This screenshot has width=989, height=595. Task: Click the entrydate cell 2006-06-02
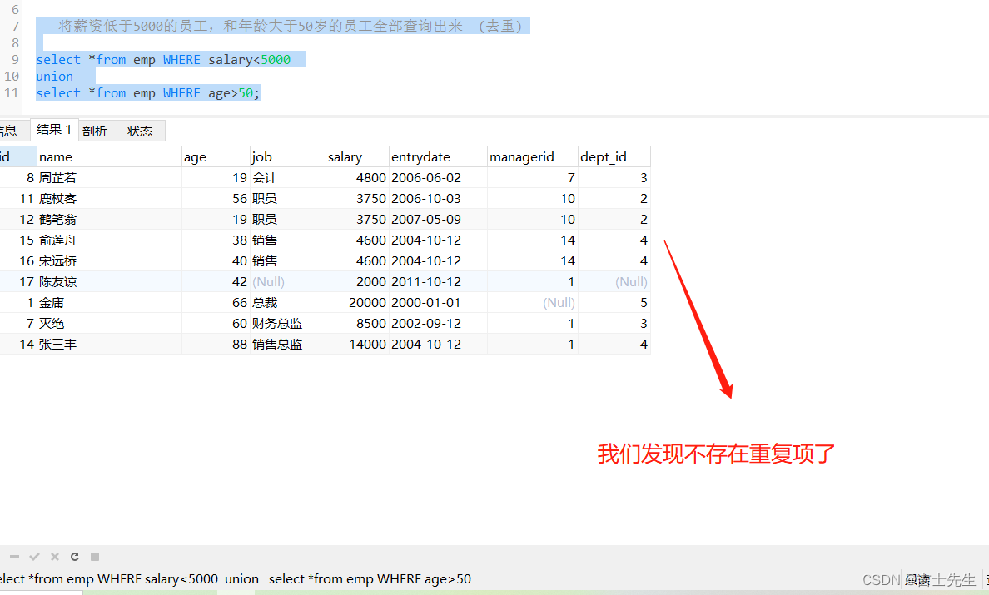pos(438,178)
